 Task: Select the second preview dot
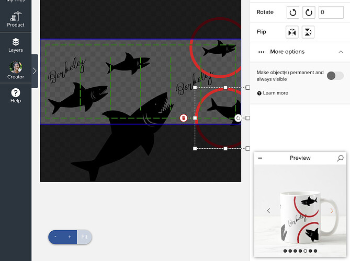(290, 251)
